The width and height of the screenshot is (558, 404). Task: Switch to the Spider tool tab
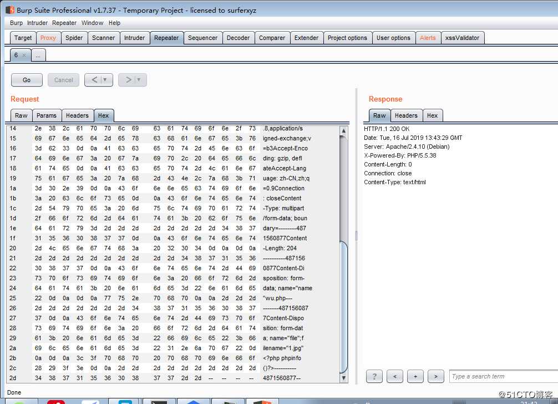[74, 38]
